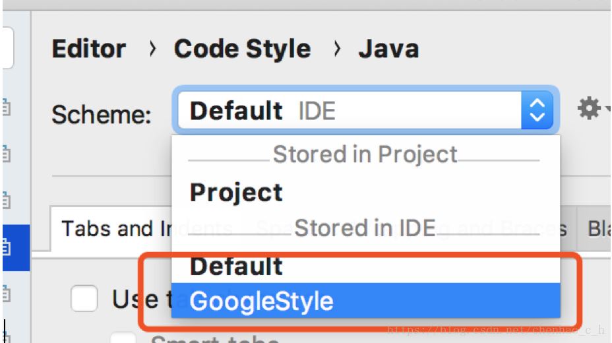
Task: Switch to the Tabs and Indents tab
Action: point(111,229)
